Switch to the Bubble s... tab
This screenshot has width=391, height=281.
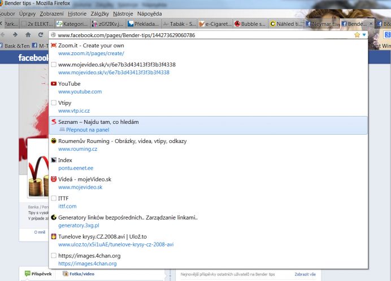click(x=251, y=24)
